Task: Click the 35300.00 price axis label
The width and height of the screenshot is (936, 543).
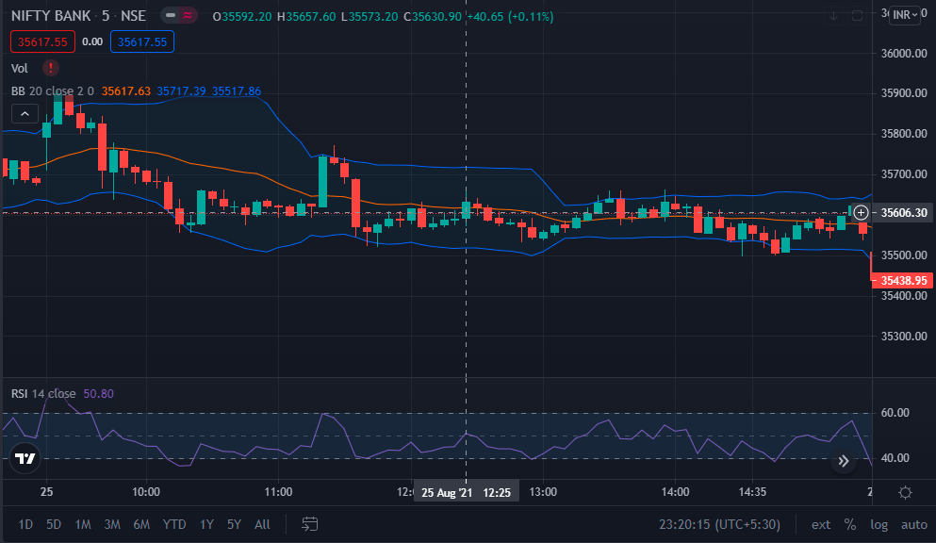Action: [904, 337]
